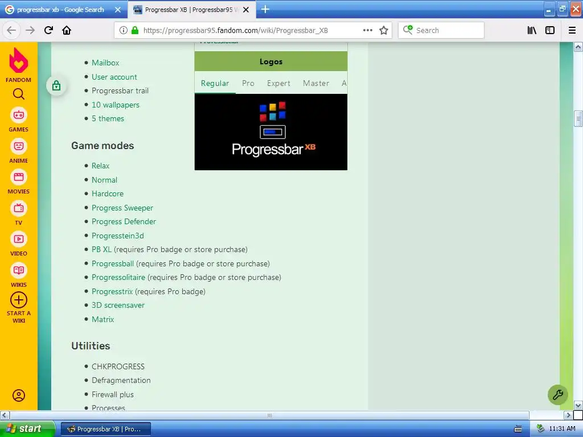This screenshot has width=583, height=437.
Task: Click the browser forward arrow
Action: 30,30
